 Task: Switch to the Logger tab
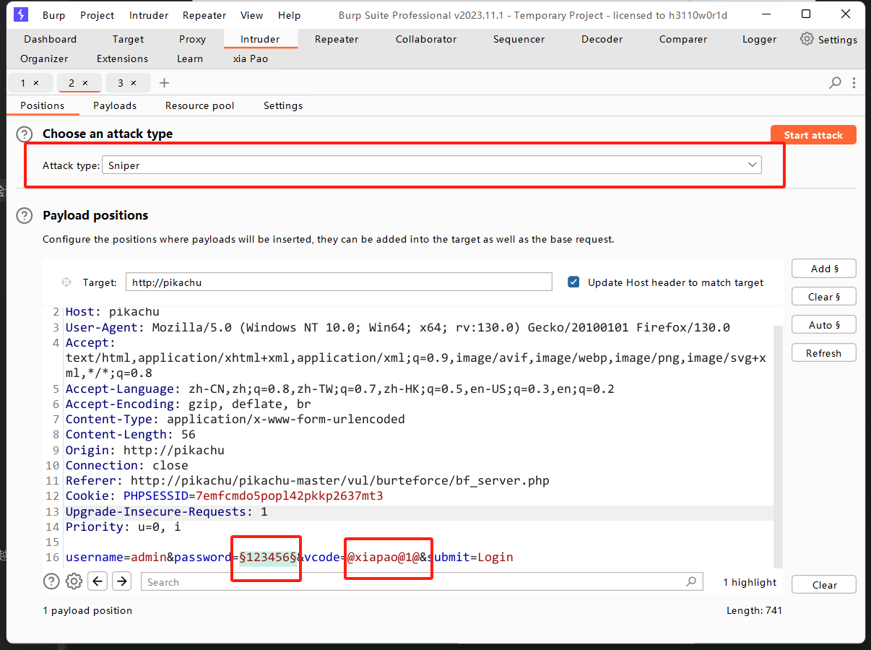click(x=760, y=39)
